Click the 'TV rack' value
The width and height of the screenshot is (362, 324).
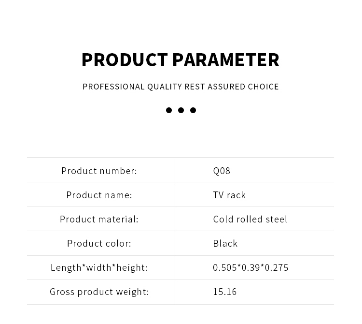[x=229, y=195]
